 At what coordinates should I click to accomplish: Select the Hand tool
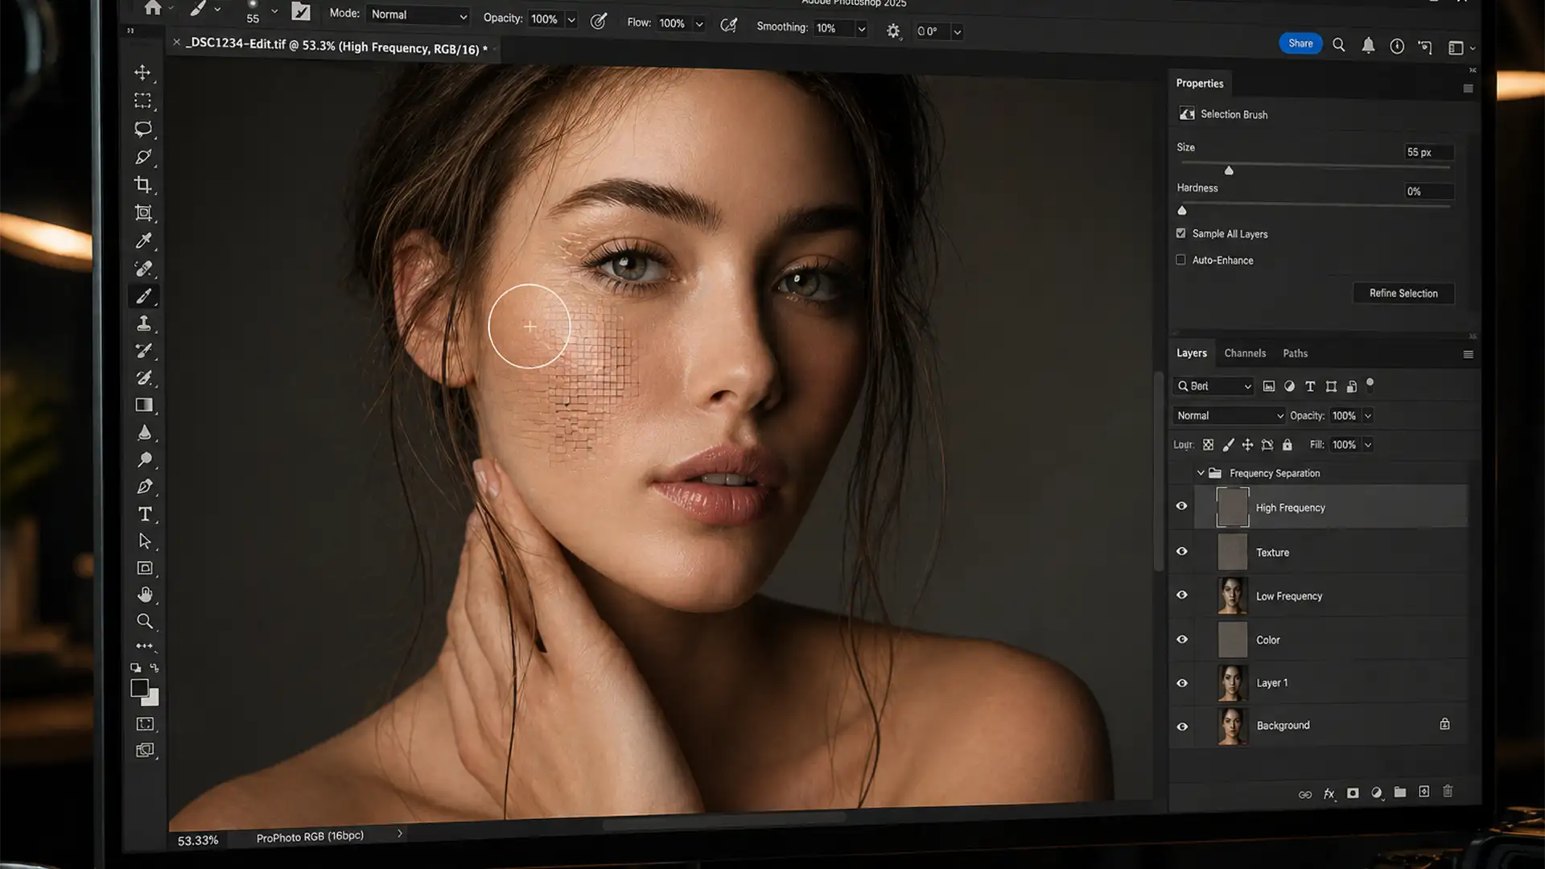145,594
